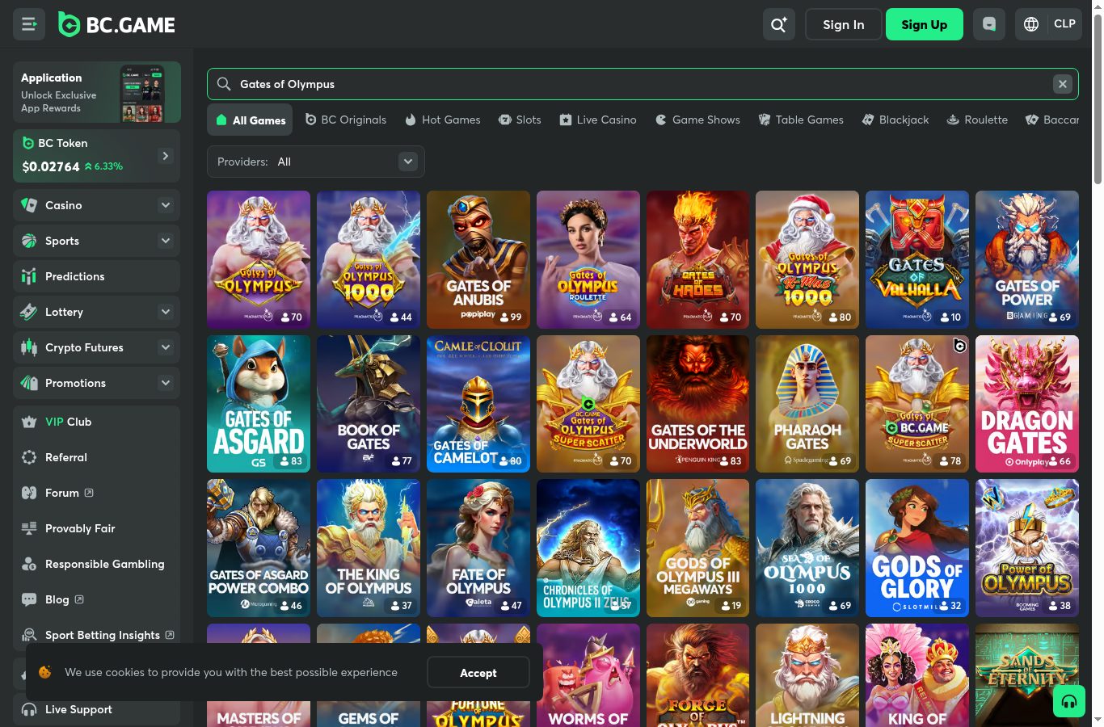Click the Sport Betting Insights icon
The height and width of the screenshot is (727, 1104).
(x=29, y=635)
